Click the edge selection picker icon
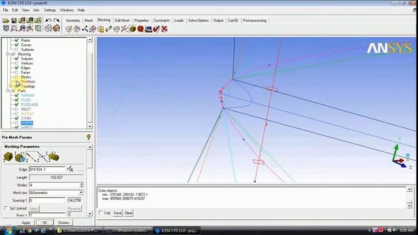 pos(70,169)
